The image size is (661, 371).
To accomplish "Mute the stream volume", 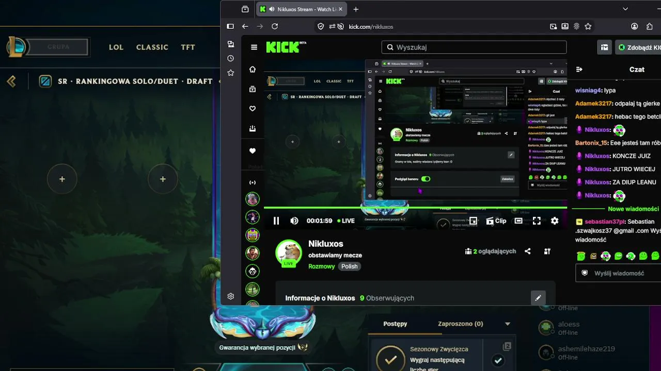I will 294,221.
